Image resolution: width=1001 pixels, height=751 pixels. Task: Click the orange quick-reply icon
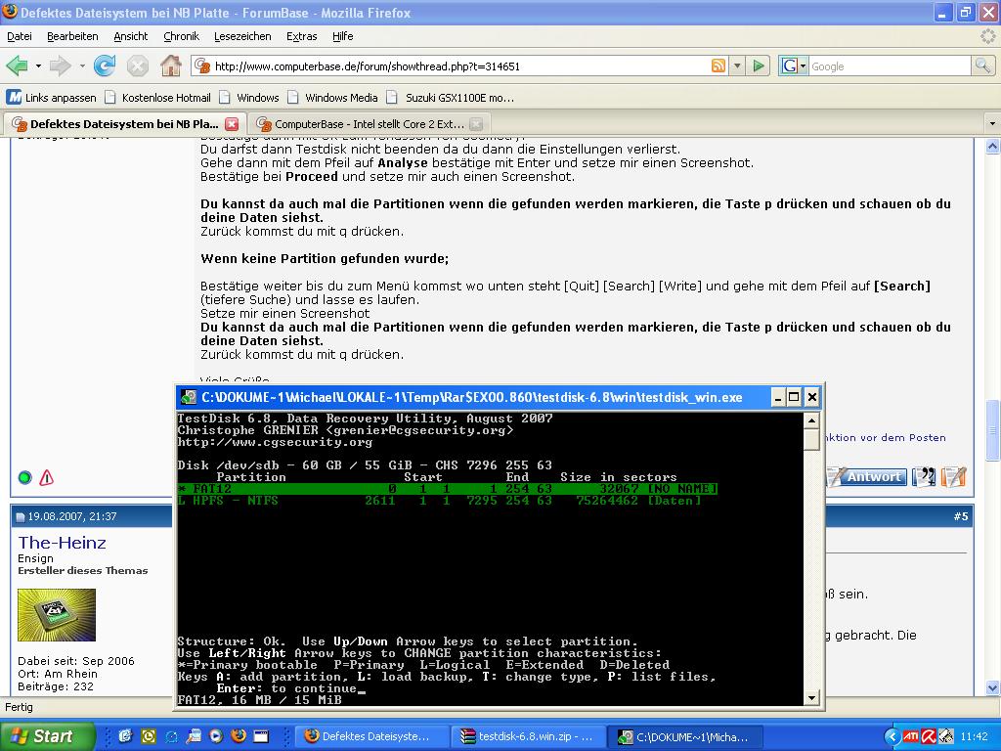(x=953, y=476)
